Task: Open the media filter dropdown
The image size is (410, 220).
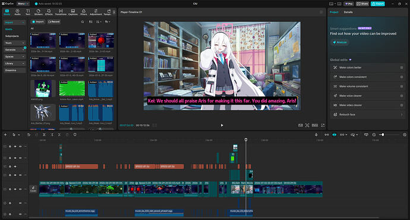Action: (108, 22)
